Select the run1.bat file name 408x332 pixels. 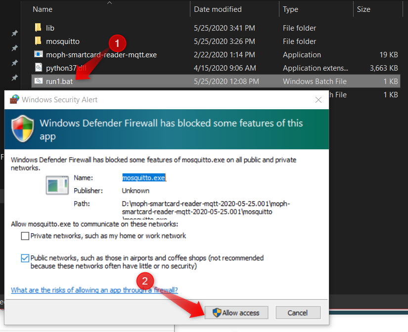(59, 82)
